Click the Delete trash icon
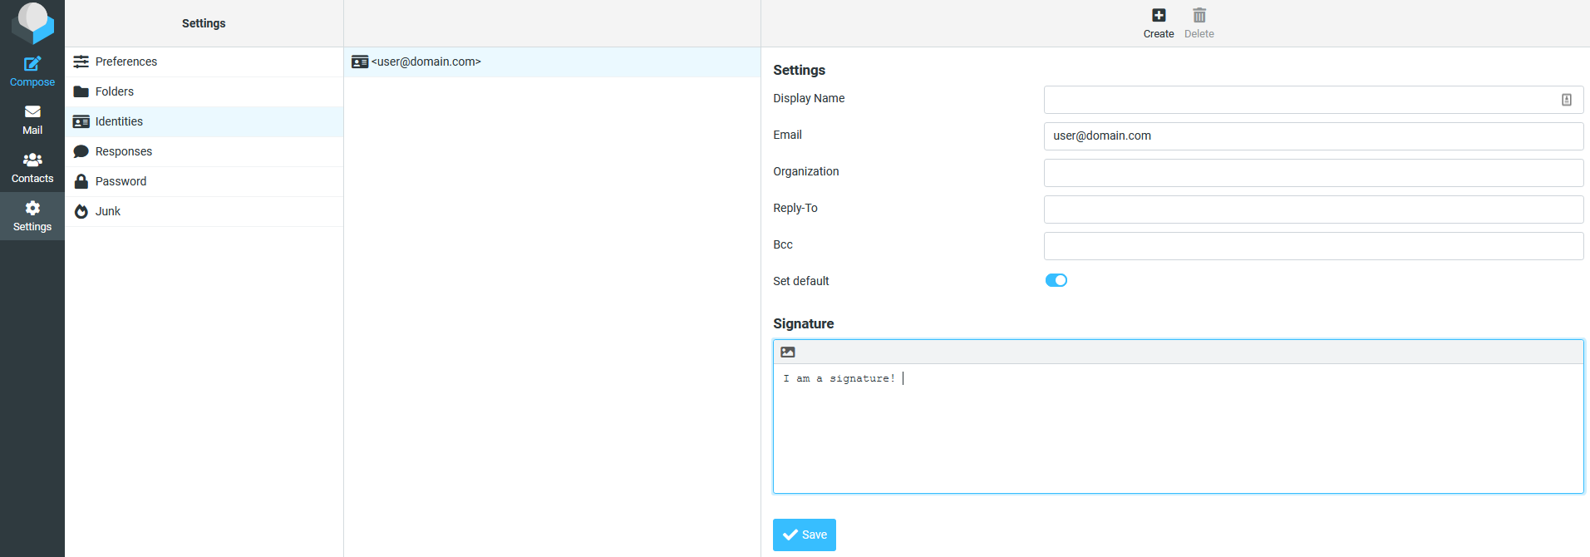This screenshot has width=1590, height=557. click(1199, 16)
